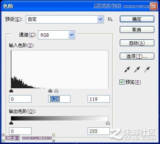Click the output black slider triangle
The width and height of the screenshot is (160, 144).
click(11, 123)
